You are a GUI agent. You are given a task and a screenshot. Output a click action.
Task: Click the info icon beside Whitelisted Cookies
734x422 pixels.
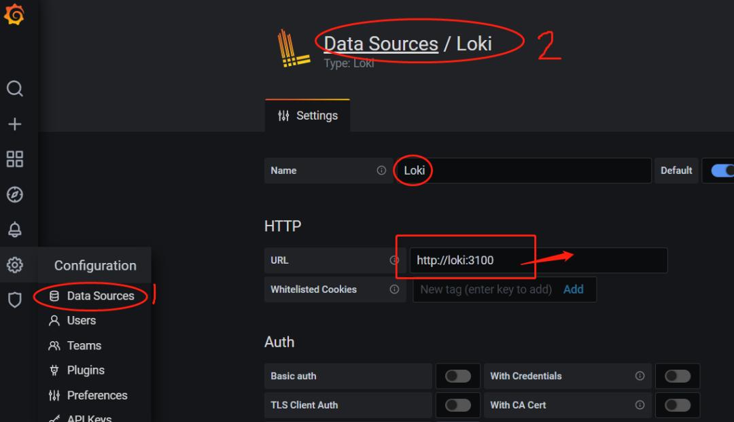tap(394, 289)
